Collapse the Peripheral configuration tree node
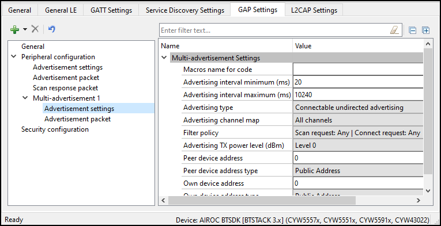Screen dimensions: 441x226 tap(13, 56)
